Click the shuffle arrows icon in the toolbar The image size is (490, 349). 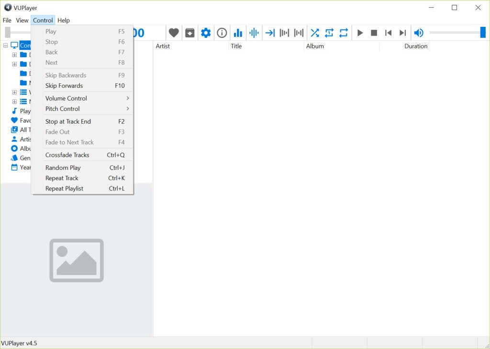tap(314, 33)
